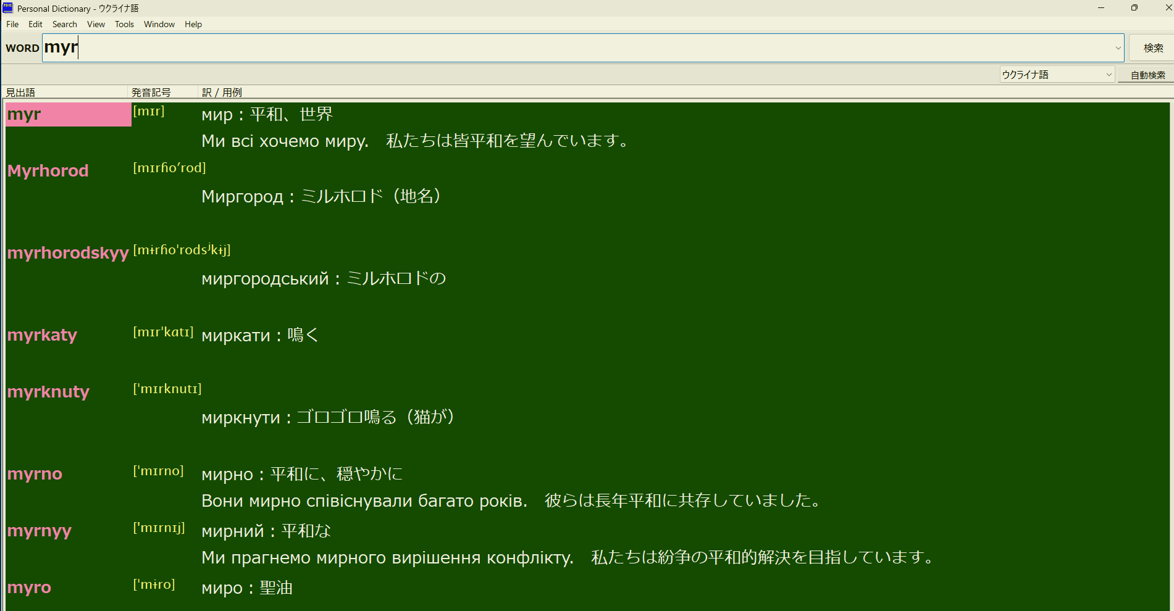1174x611 pixels.
Task: Select the myrkaty headword entry
Action: (x=42, y=335)
